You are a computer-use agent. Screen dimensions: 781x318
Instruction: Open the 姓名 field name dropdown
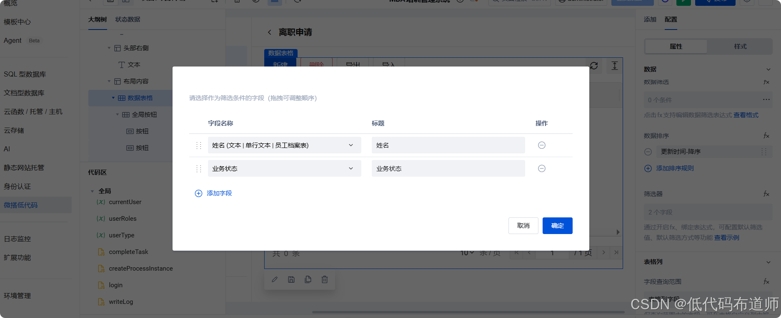tap(284, 145)
